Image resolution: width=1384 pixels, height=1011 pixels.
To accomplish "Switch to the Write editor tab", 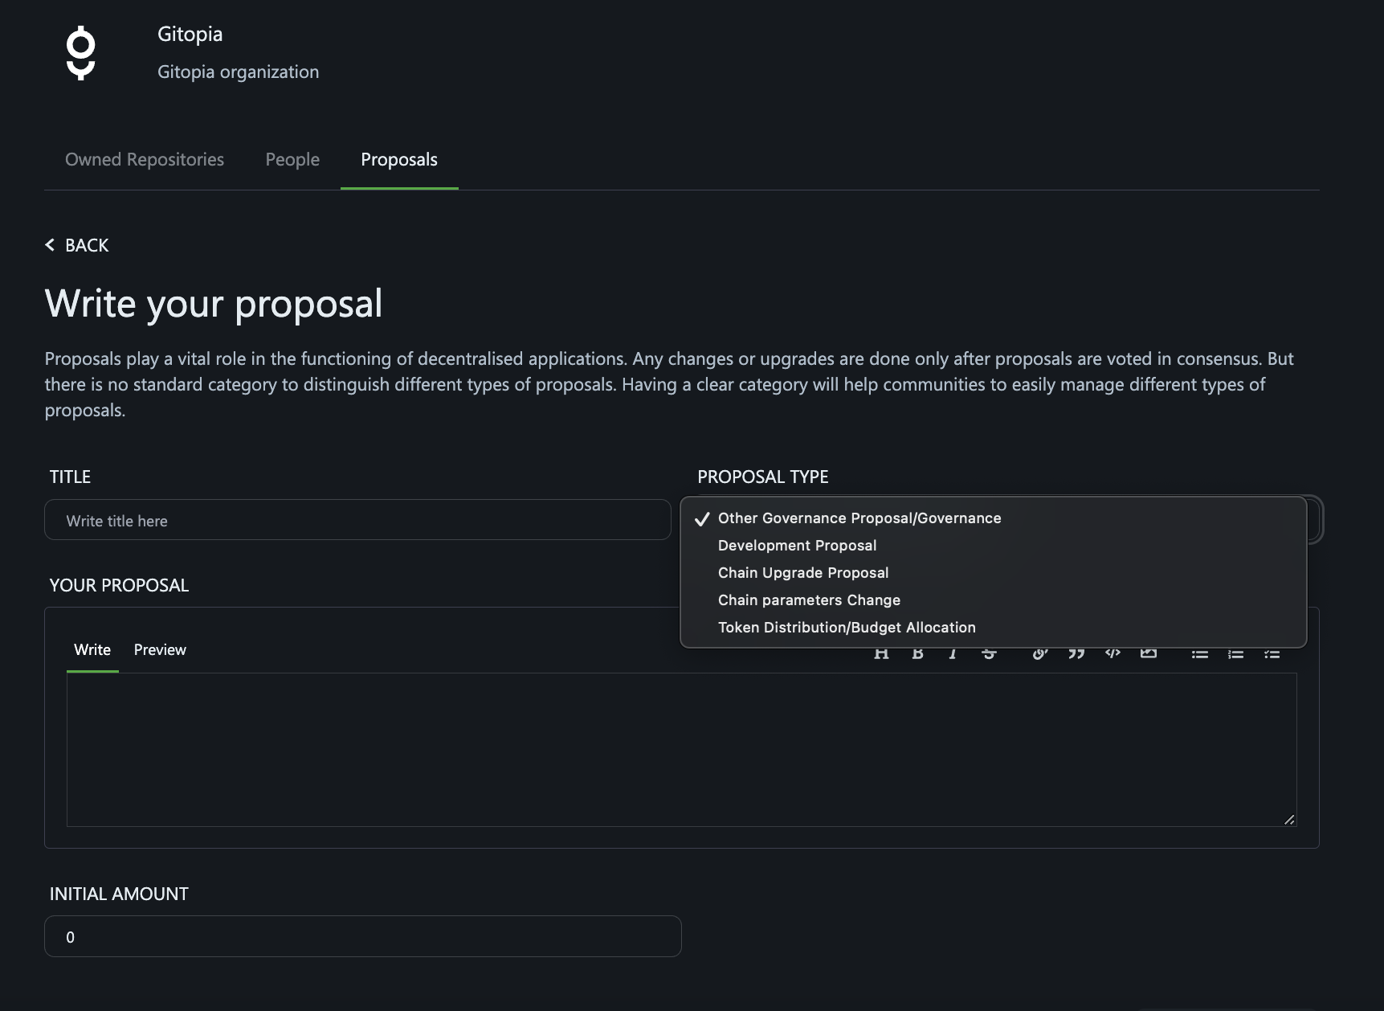I will point(92,649).
